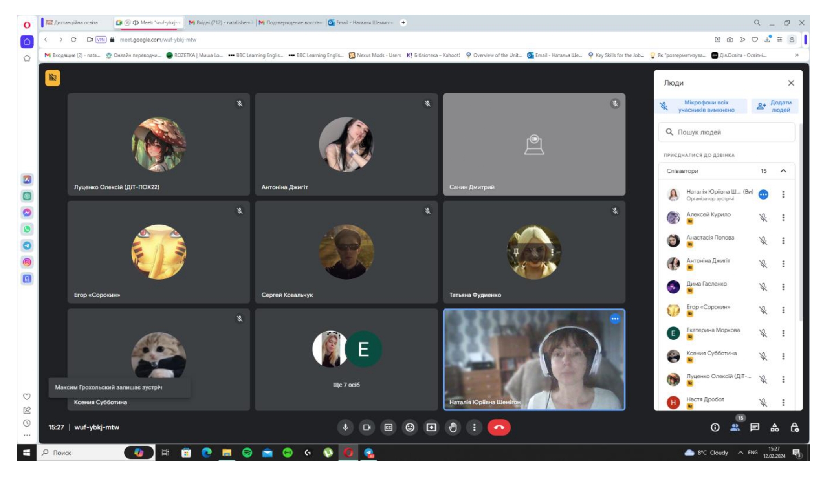The width and height of the screenshot is (825, 491).
Task: Expand bookmarks overflow chevron
Action: tap(797, 55)
